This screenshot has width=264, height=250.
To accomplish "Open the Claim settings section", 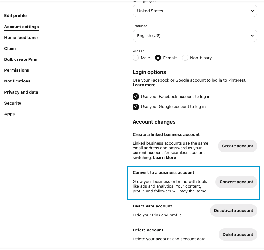I will tap(10, 49).
